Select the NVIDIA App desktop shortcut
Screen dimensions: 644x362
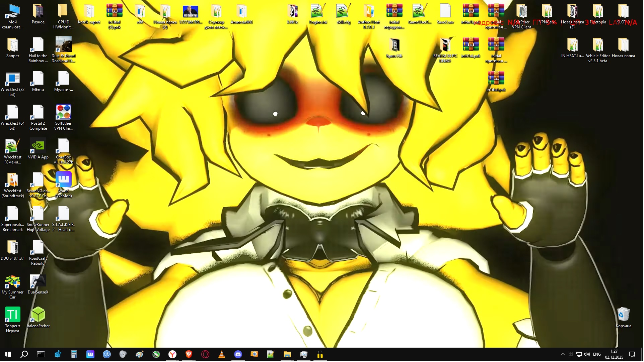click(38, 149)
